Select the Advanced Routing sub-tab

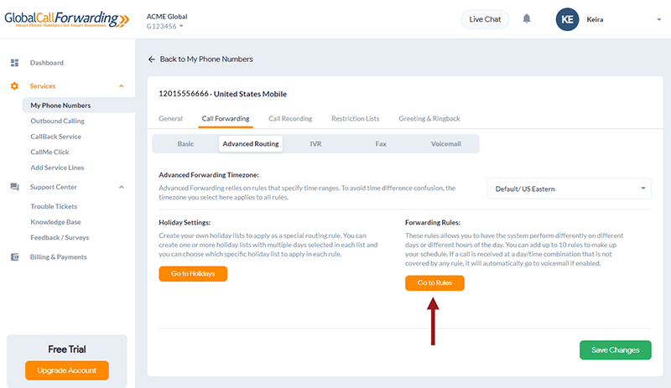pos(250,144)
